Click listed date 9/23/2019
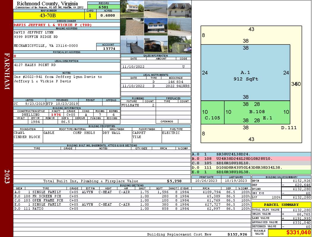The image size is (312, 237). 35,103
